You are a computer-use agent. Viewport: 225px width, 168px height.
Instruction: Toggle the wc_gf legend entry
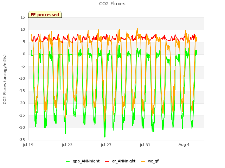[x=150, y=161]
